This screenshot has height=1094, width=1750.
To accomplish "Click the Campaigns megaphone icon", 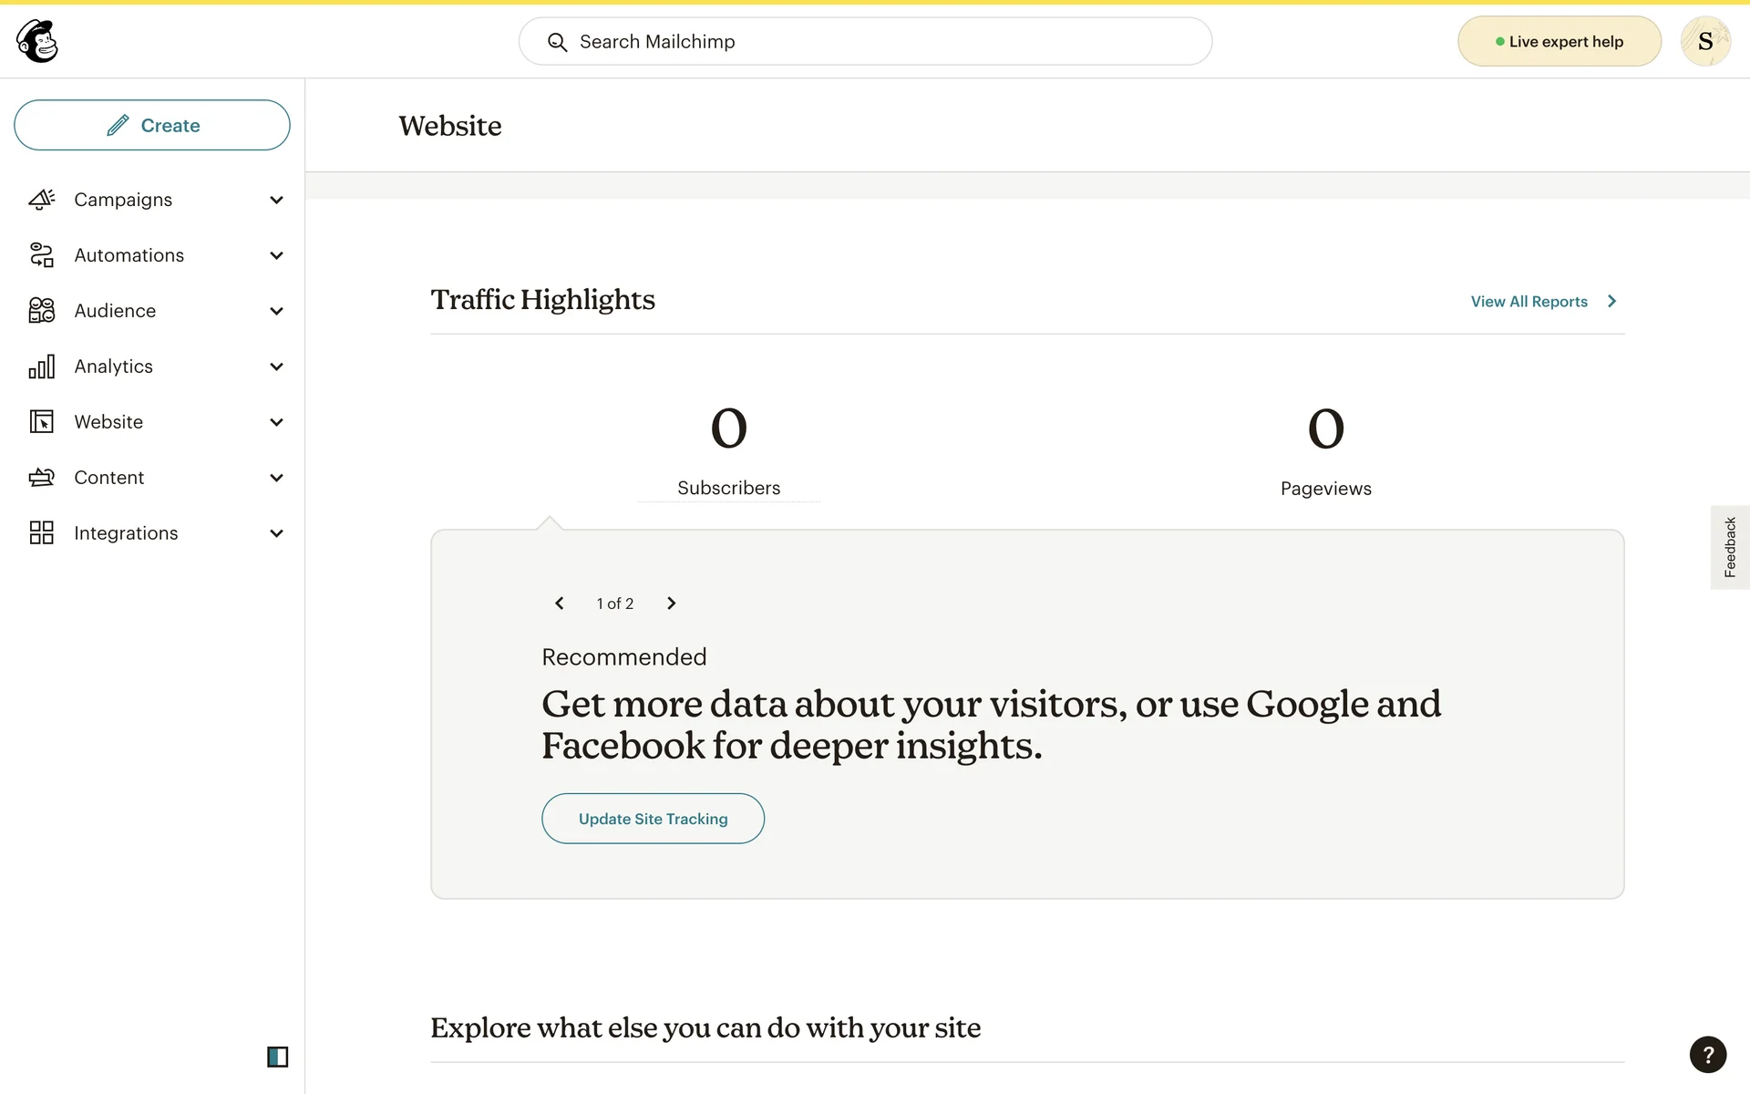I will click(x=42, y=200).
